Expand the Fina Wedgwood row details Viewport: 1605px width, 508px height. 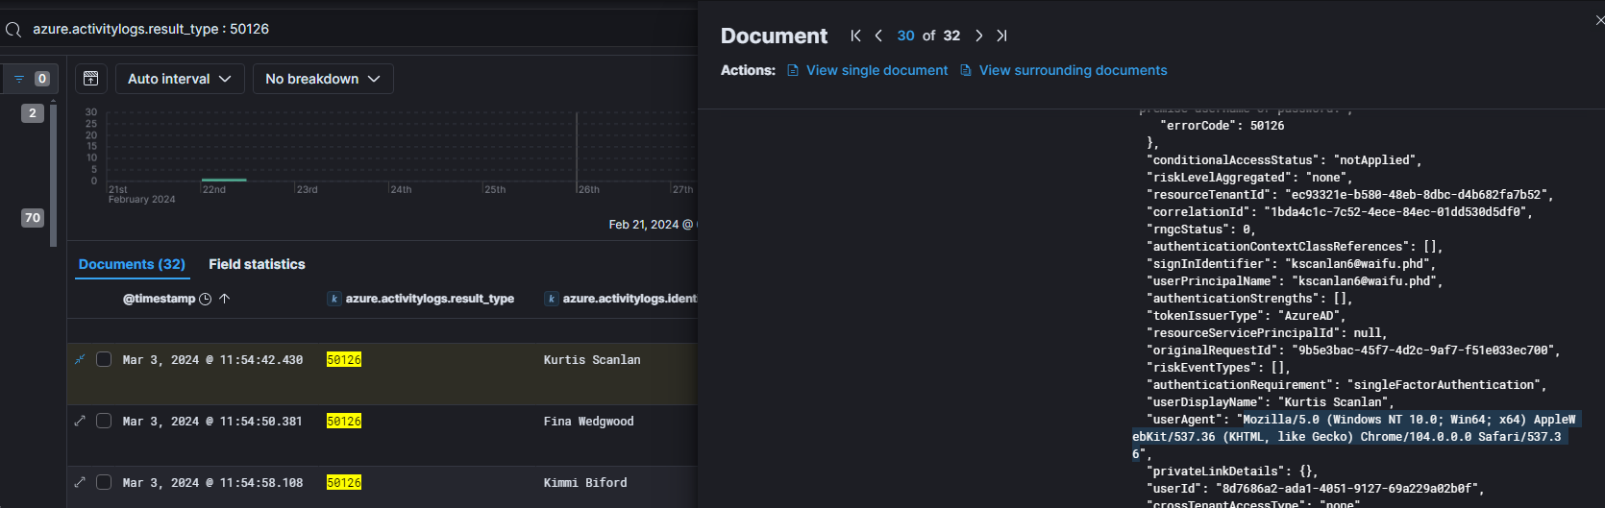click(x=80, y=421)
